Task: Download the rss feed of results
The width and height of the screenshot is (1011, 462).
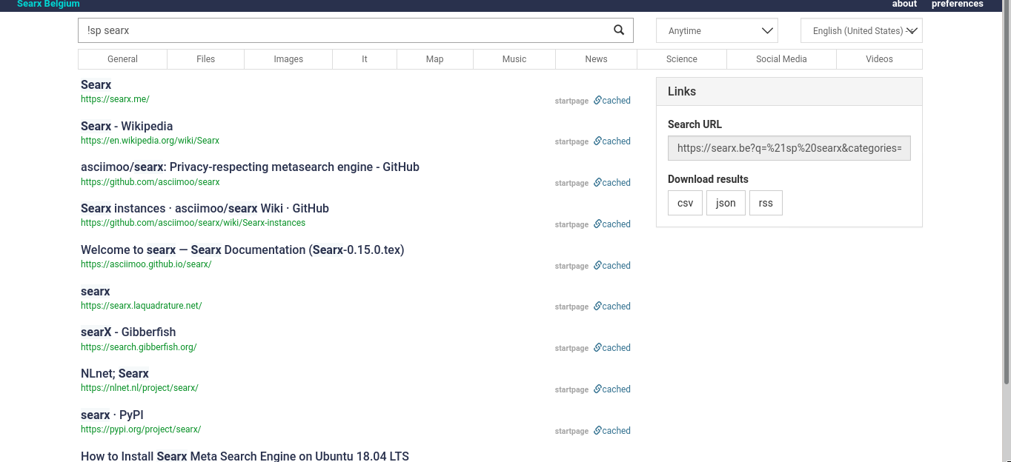Action: tap(765, 202)
